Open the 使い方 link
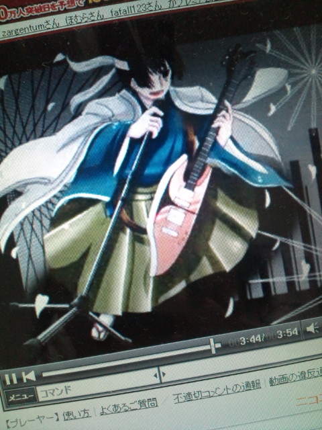The image size is (322, 430). pos(76,415)
